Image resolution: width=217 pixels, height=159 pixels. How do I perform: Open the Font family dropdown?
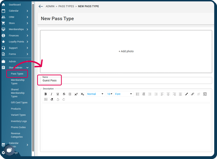coord(124,94)
